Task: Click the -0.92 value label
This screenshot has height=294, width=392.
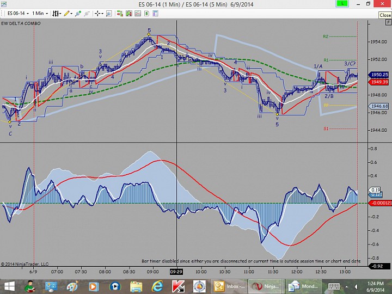Action: [379, 266]
